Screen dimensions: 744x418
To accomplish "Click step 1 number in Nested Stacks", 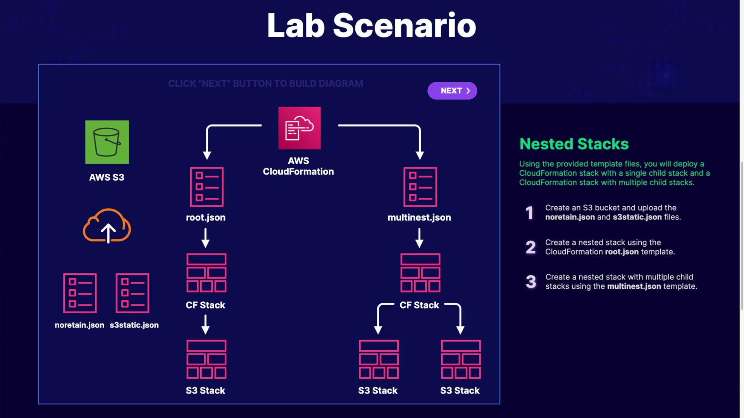I will tap(529, 212).
